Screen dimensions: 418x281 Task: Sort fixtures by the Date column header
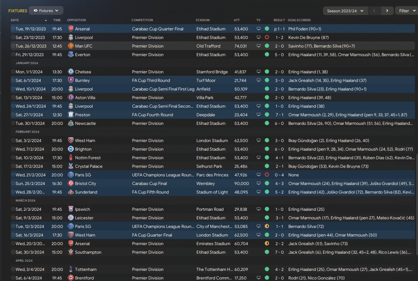pyautogui.click(x=15, y=20)
